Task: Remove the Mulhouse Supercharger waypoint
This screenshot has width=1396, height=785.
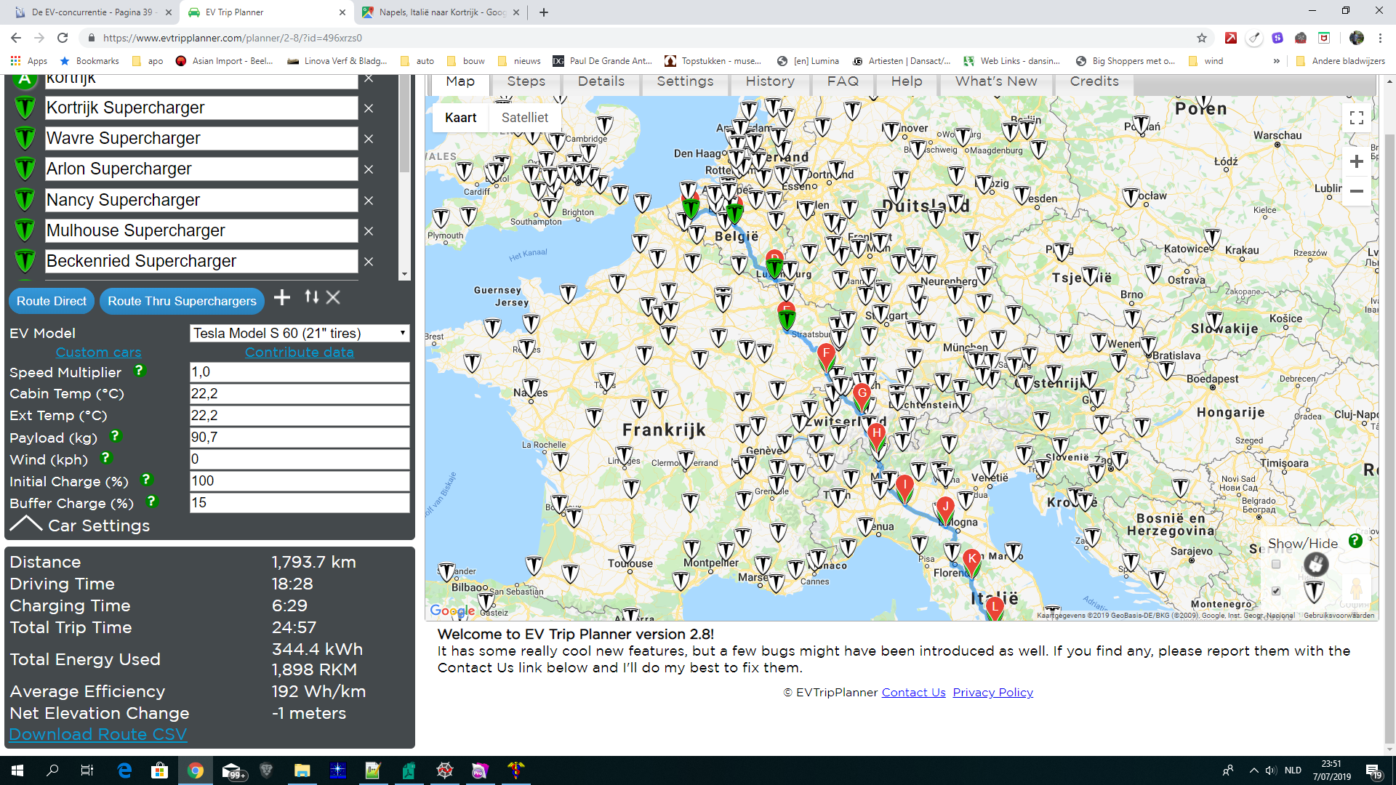Action: pos(369,231)
